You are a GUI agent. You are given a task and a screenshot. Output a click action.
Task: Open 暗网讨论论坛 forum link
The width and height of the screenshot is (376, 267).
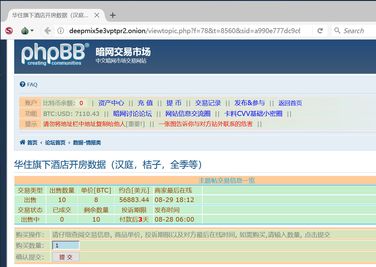coord(132,114)
